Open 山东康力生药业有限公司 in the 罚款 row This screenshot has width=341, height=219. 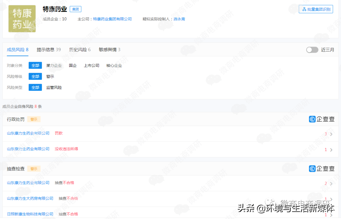coord(28,133)
